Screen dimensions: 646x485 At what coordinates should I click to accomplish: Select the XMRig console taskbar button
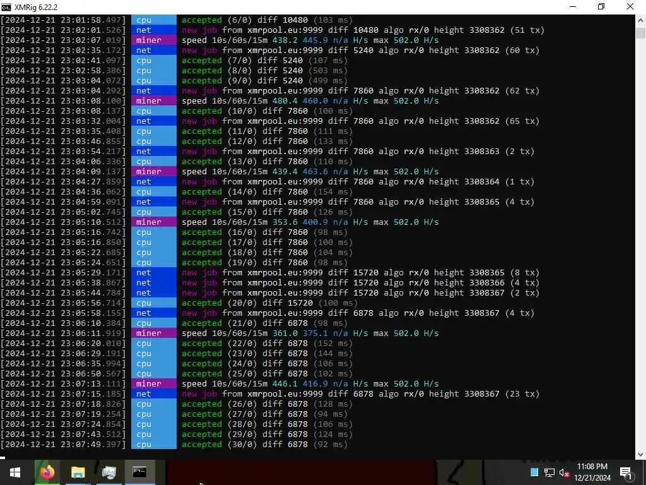coord(139,472)
